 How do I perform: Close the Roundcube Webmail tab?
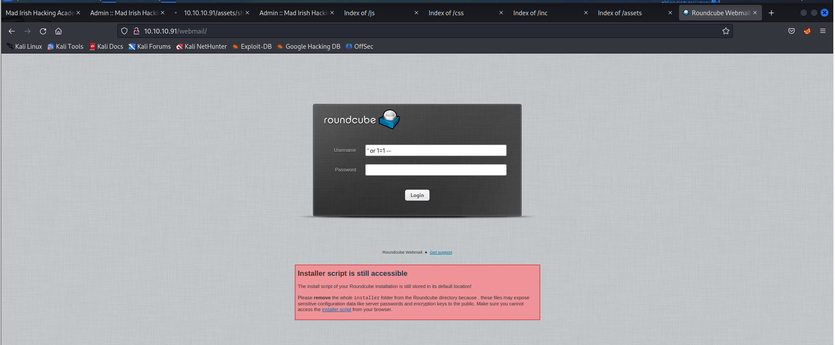[x=755, y=13]
